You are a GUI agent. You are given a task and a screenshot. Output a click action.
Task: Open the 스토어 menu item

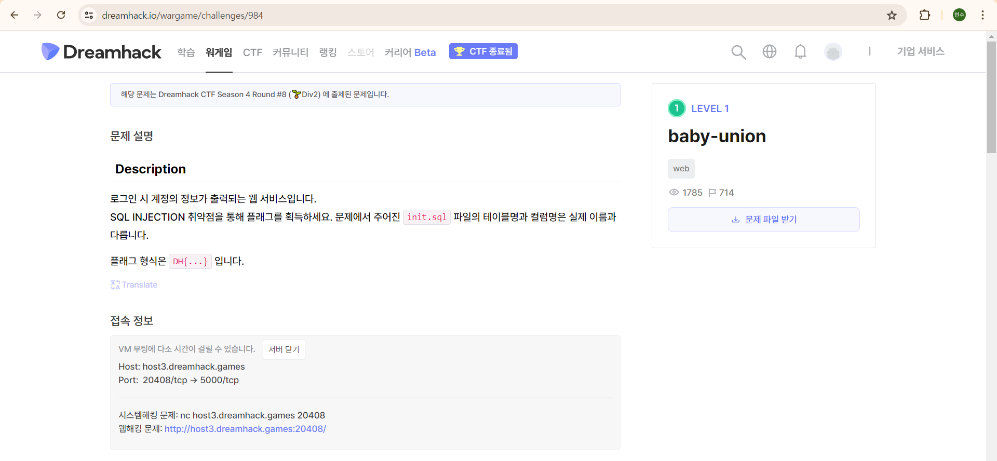point(360,52)
